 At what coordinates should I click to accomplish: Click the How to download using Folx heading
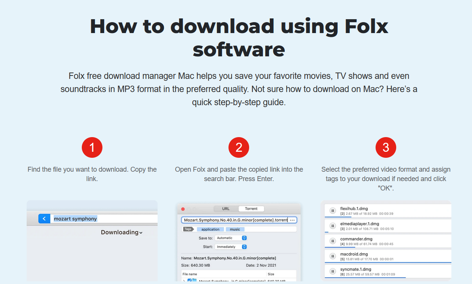(x=239, y=38)
